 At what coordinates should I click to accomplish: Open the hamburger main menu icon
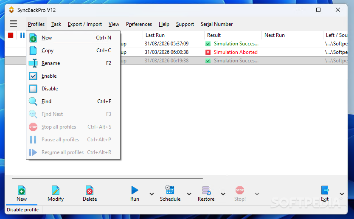tap(14, 24)
